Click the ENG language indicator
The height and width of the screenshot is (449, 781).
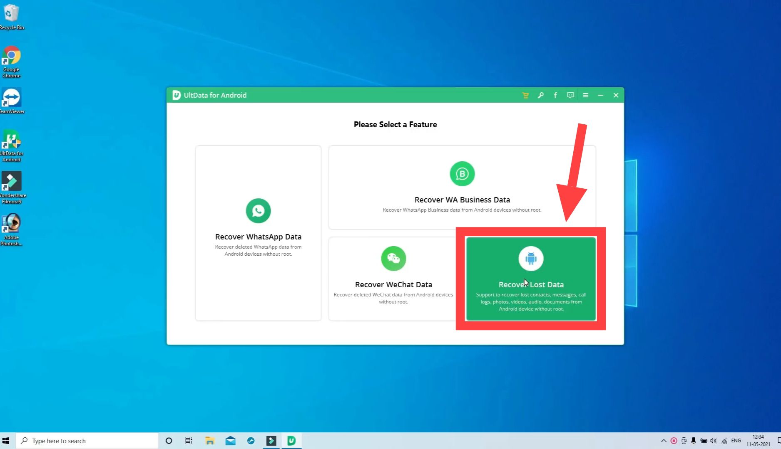point(736,441)
